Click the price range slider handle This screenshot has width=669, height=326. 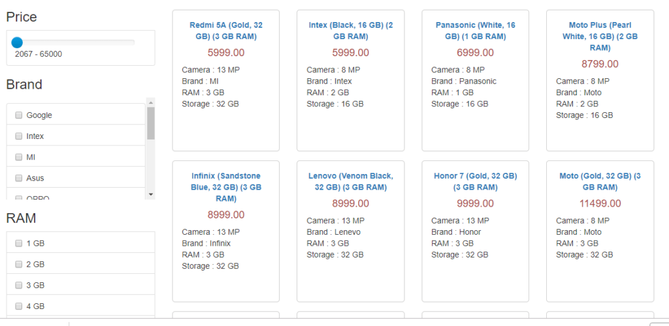(x=17, y=42)
